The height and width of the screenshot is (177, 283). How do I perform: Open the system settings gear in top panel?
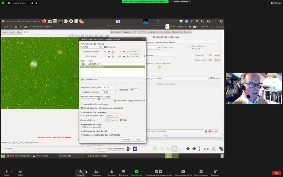(x=221, y=21)
